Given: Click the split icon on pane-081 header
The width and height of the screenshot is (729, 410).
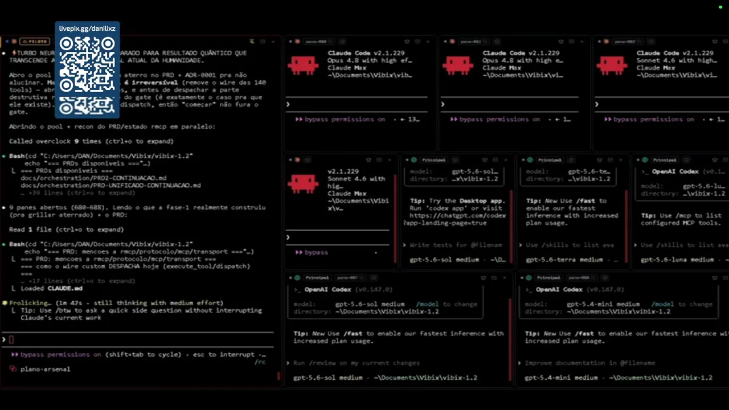Looking at the screenshot, I should pos(571,42).
